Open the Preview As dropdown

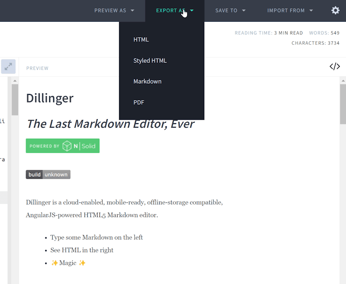[x=114, y=11]
